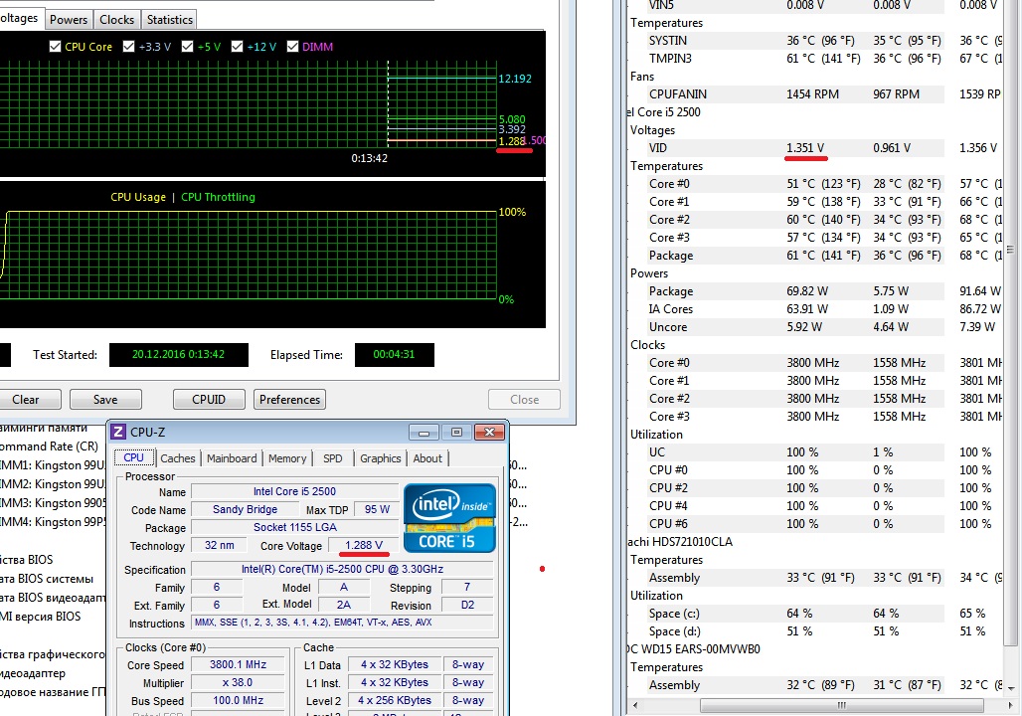Click the vertical scrollbar down arrow

pyautogui.click(x=1011, y=688)
